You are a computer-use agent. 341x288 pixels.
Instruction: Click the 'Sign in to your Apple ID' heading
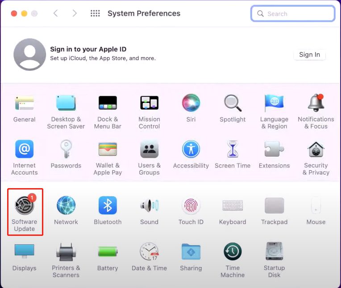click(88, 49)
